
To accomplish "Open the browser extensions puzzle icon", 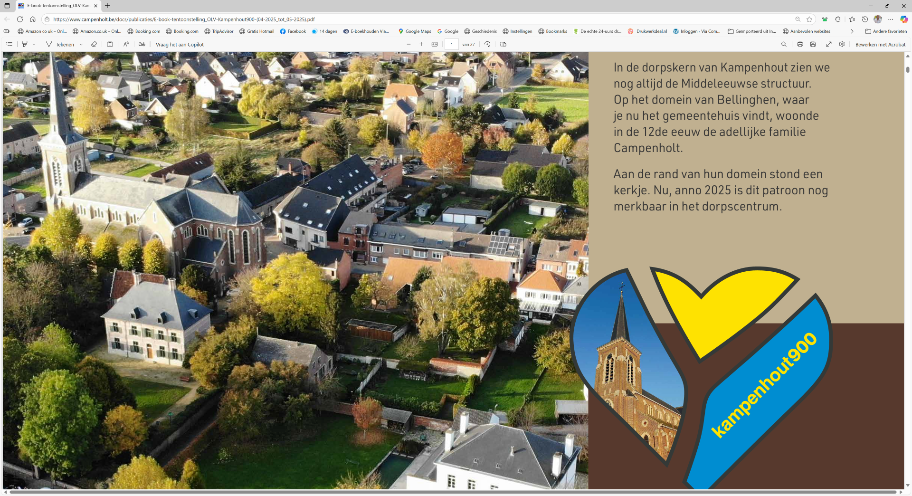I will tap(838, 19).
